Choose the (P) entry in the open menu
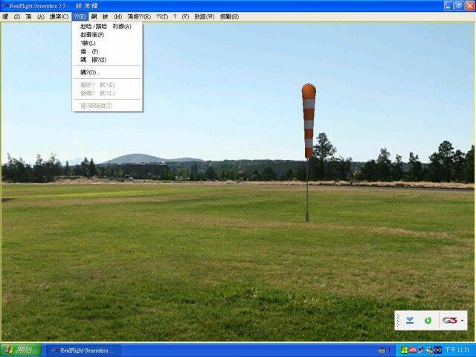Viewport: 476px width, 357px height. [x=89, y=51]
